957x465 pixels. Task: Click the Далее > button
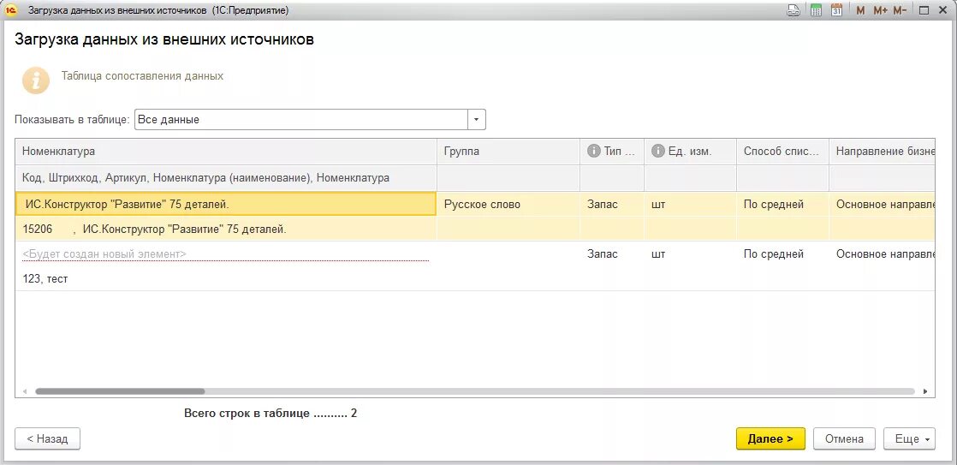click(x=771, y=438)
